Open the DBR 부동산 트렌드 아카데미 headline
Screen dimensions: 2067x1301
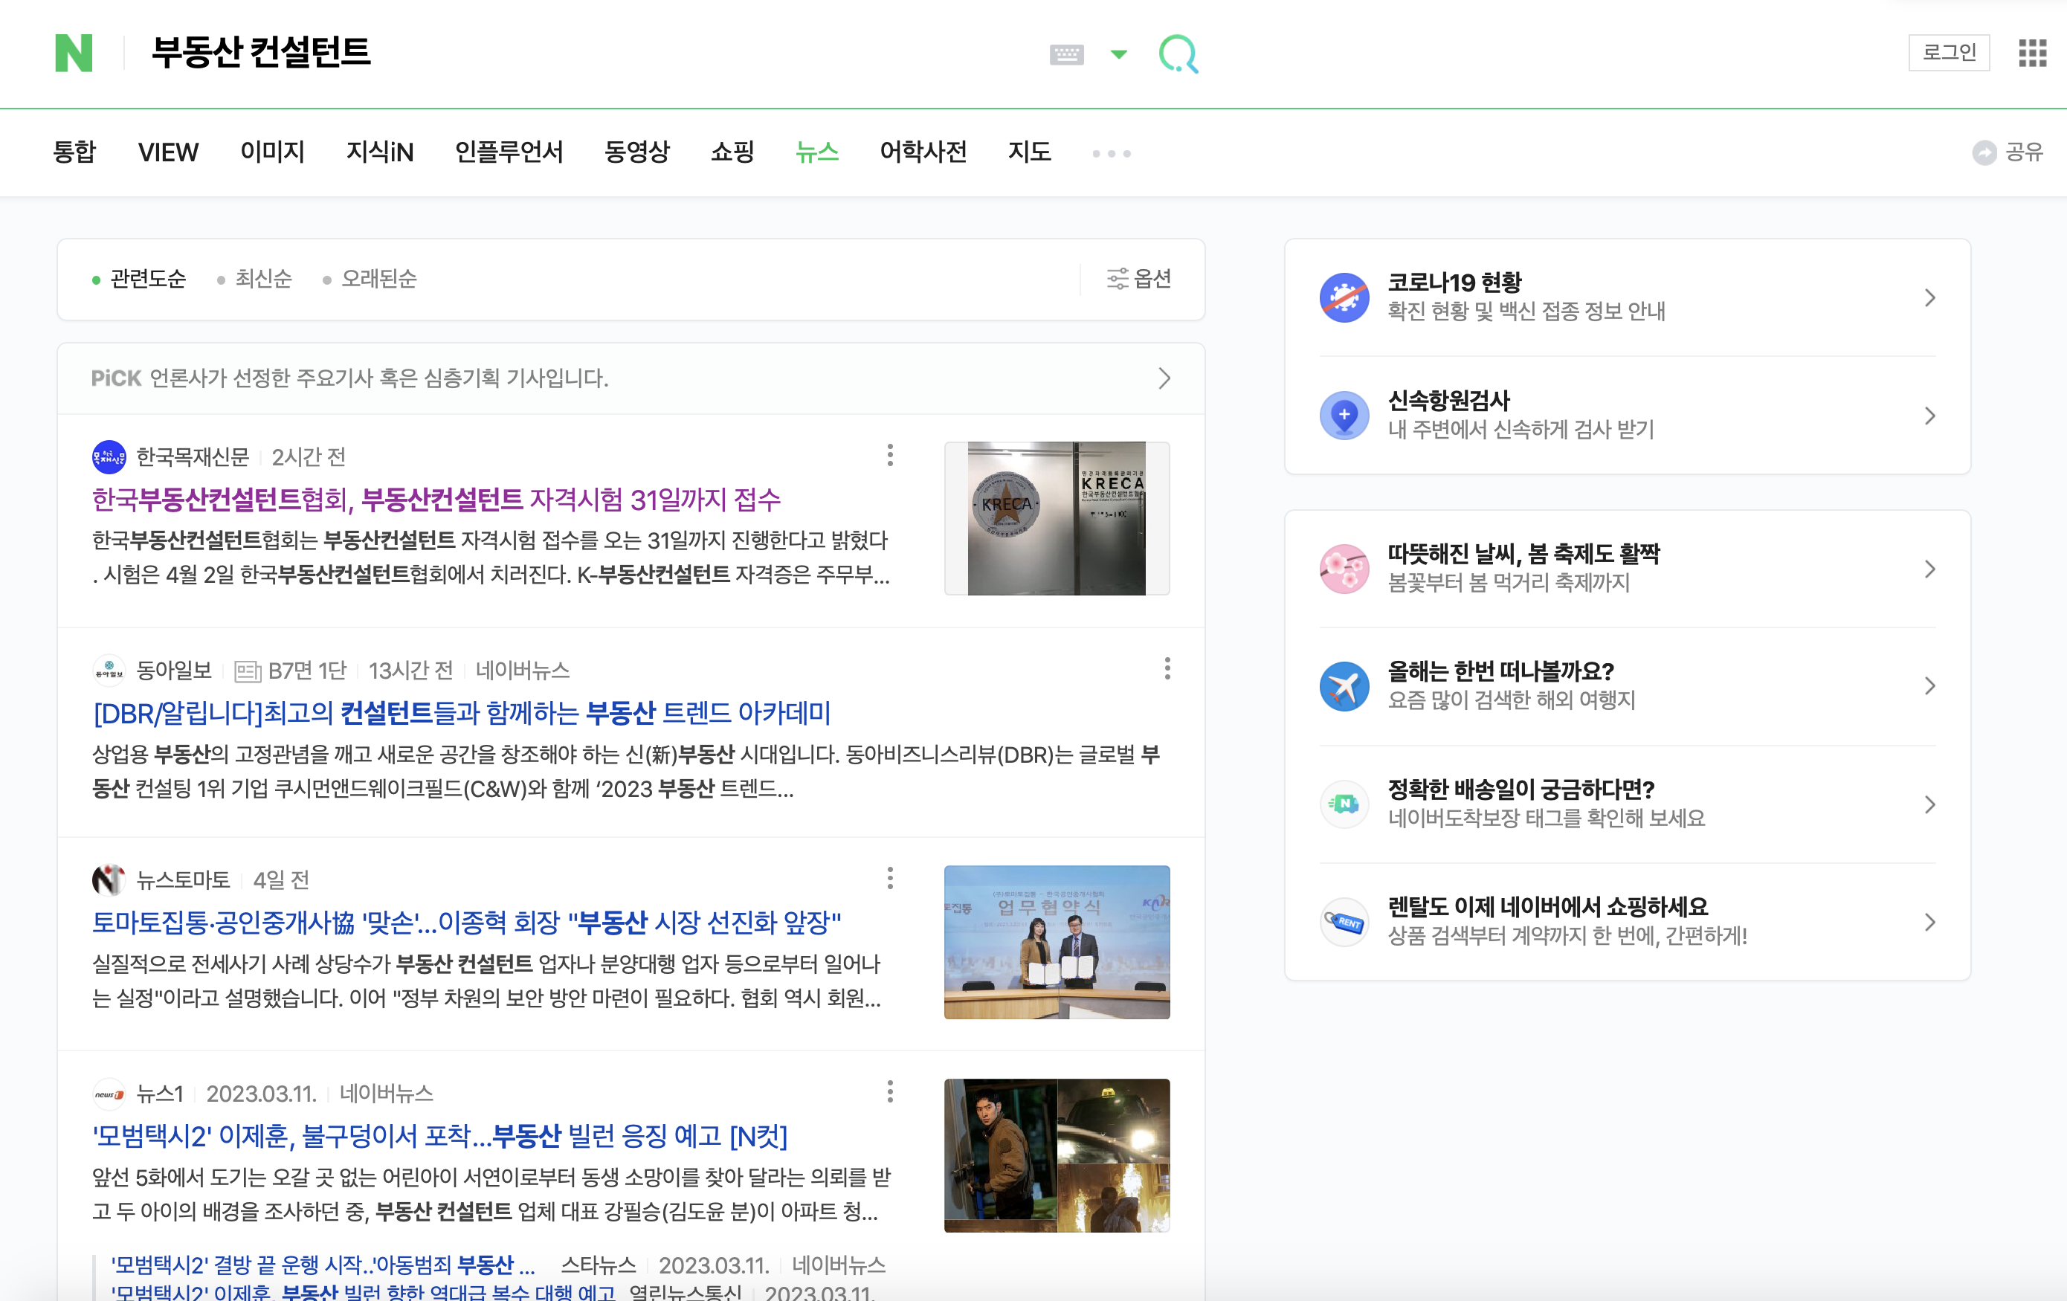[462, 713]
